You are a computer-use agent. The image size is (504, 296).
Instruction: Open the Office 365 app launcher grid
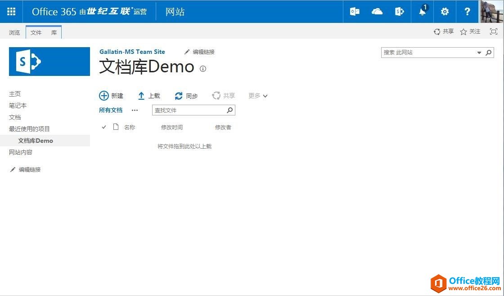click(x=11, y=12)
